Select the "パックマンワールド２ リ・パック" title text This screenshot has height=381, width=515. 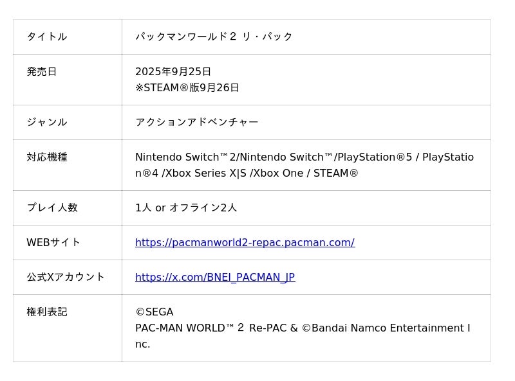point(214,37)
